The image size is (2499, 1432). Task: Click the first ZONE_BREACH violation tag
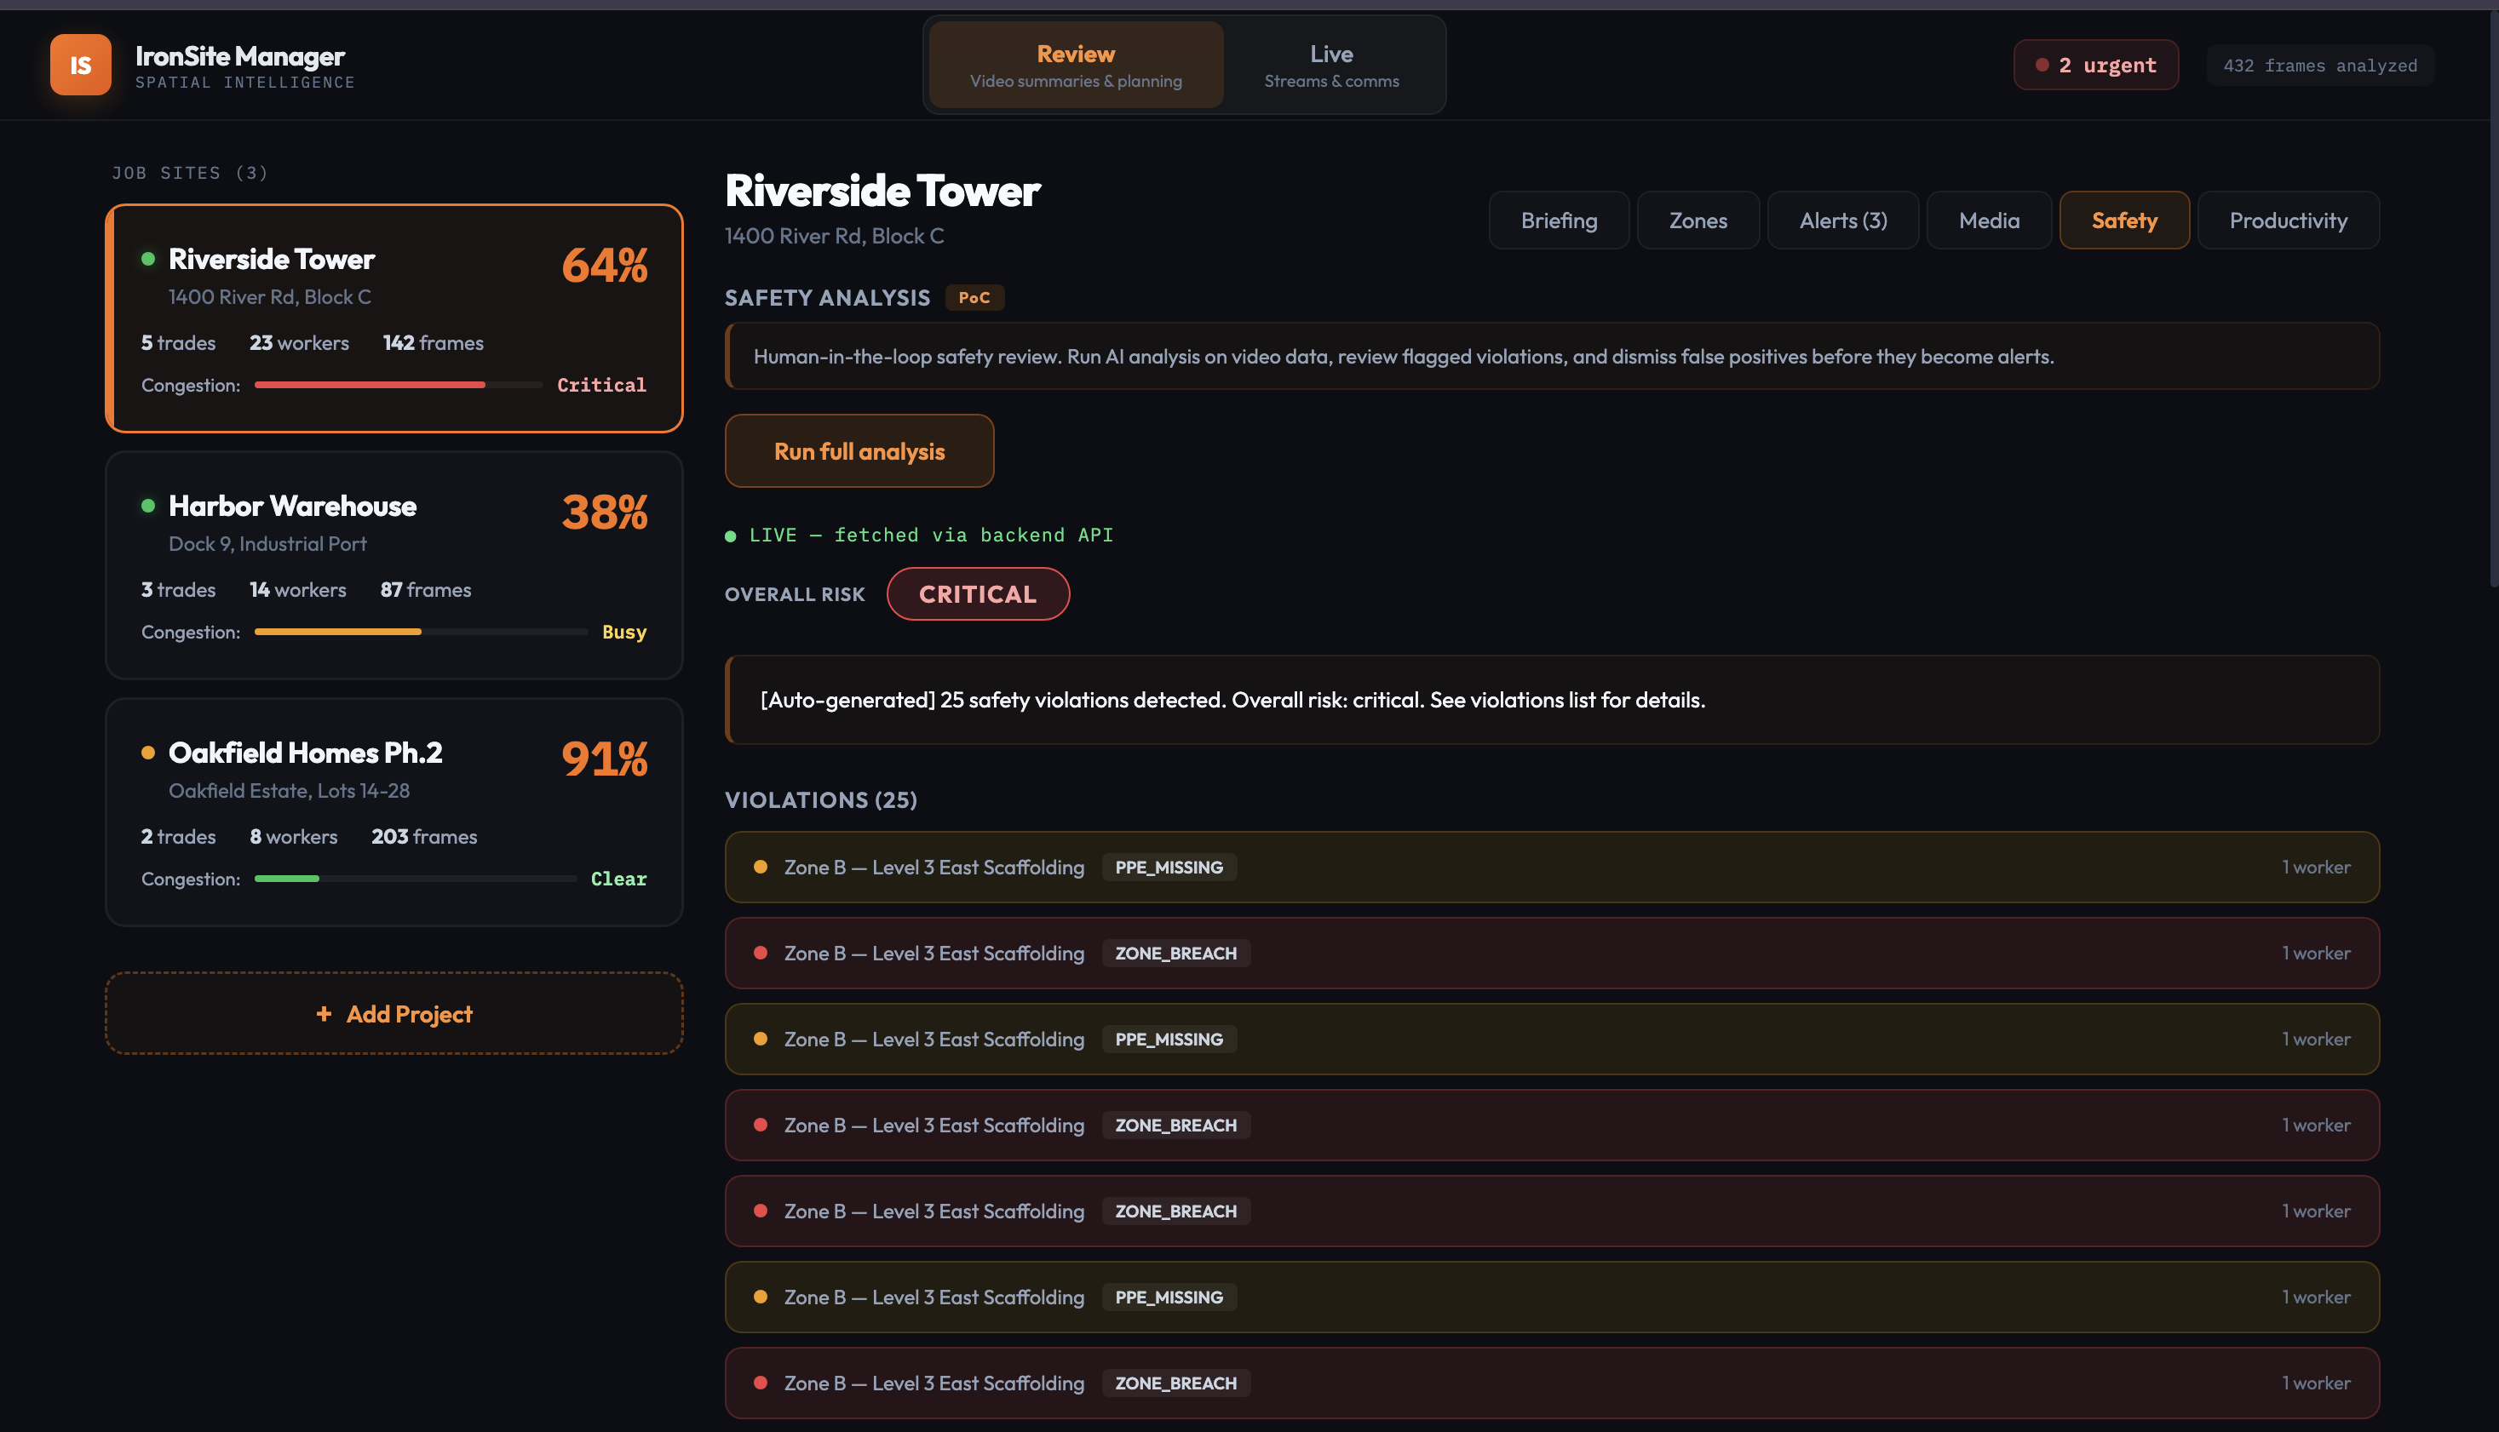1175,953
